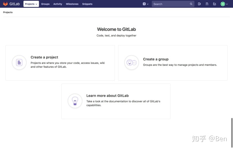Go to Groups in navbar

click(45, 4)
